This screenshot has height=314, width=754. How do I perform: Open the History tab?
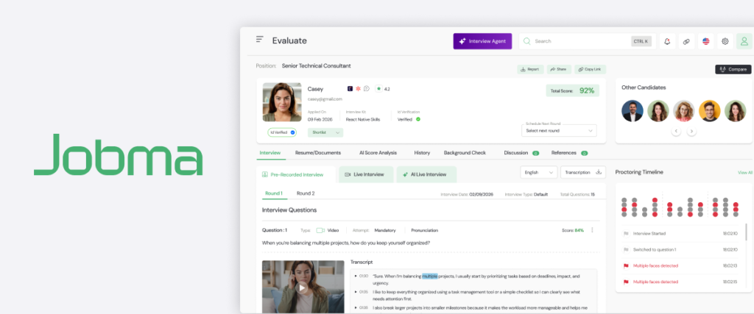click(422, 153)
